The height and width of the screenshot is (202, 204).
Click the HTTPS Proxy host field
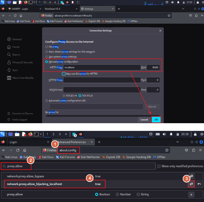(102, 80)
